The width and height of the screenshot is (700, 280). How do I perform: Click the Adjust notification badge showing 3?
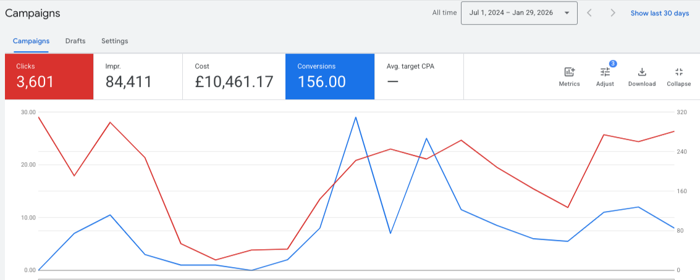613,64
